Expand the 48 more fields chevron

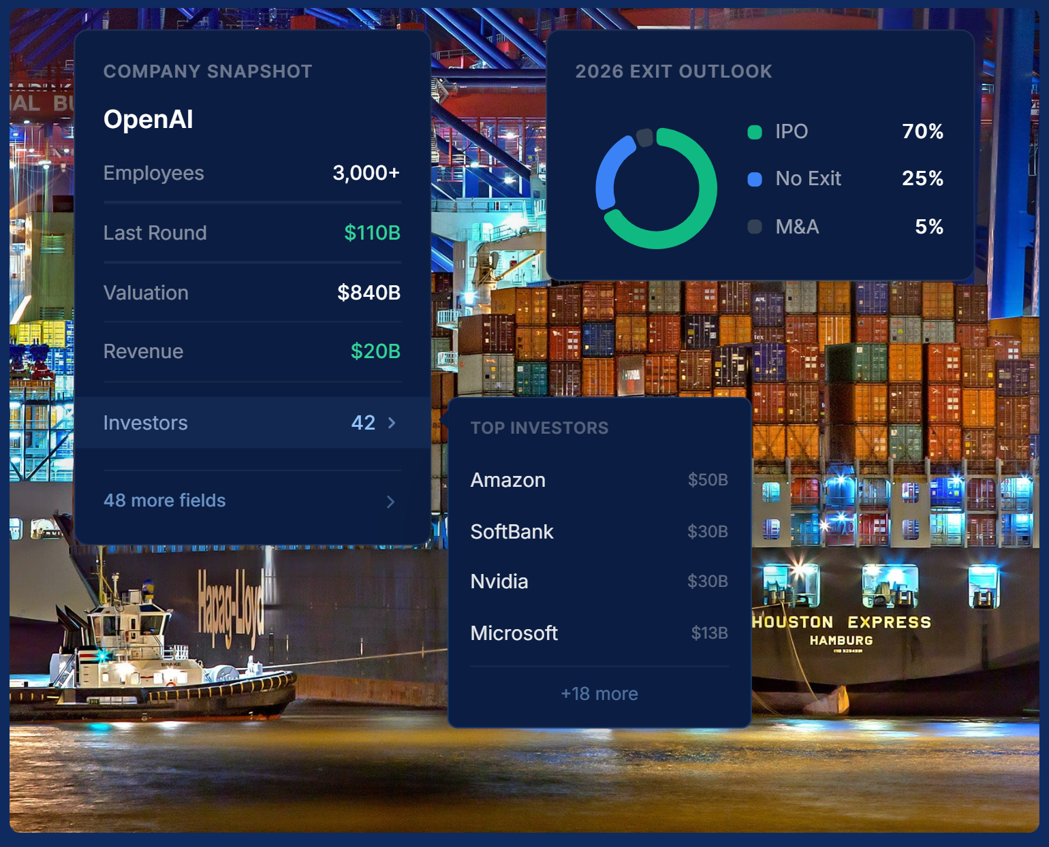tap(390, 502)
